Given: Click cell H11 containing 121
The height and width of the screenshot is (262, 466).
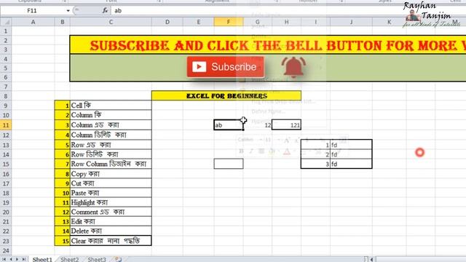Looking at the screenshot, I should click(286, 125).
